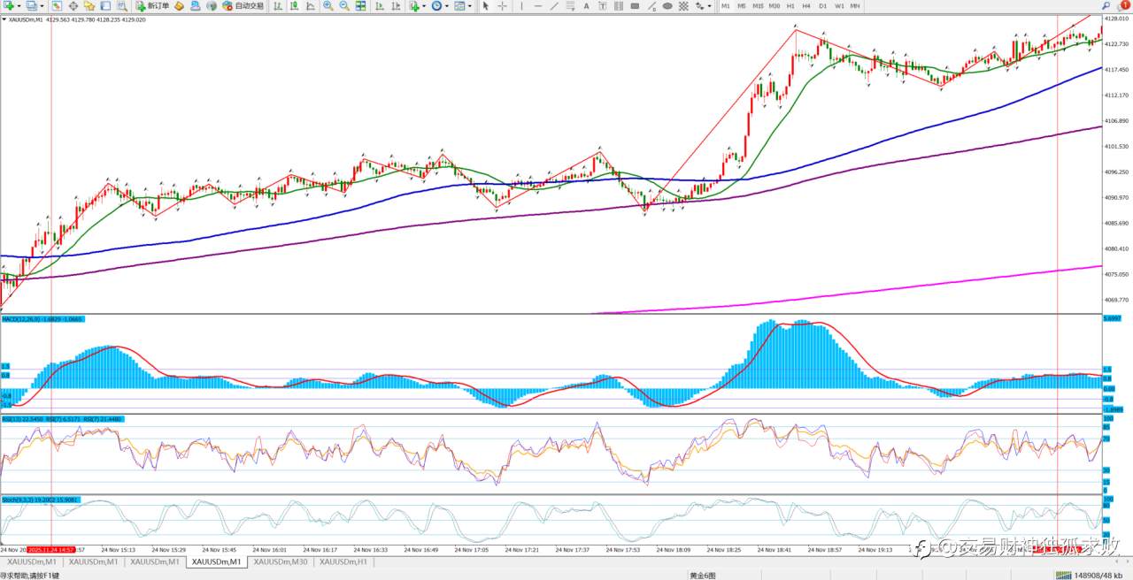The height and width of the screenshot is (580, 1133).
Task: Switch to D1 timeframe
Action: pos(822,5)
